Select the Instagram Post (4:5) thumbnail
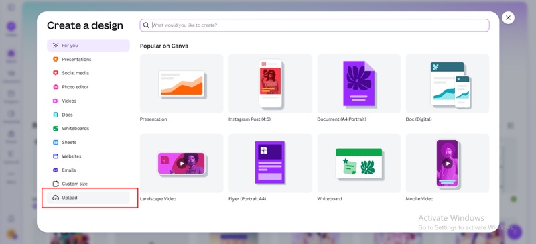The image size is (536, 244). click(x=270, y=84)
